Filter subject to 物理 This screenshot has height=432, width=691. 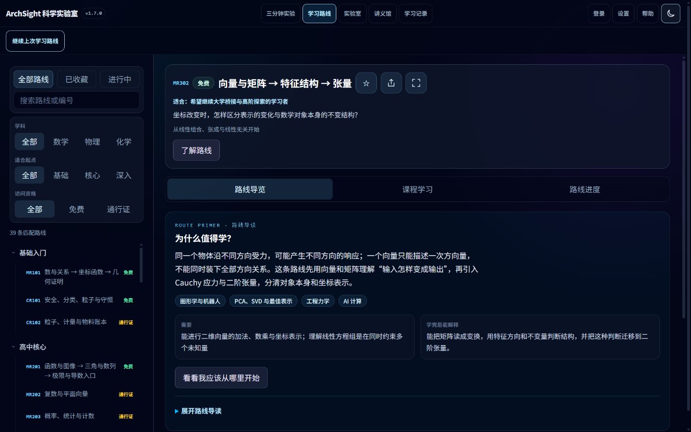(x=92, y=142)
